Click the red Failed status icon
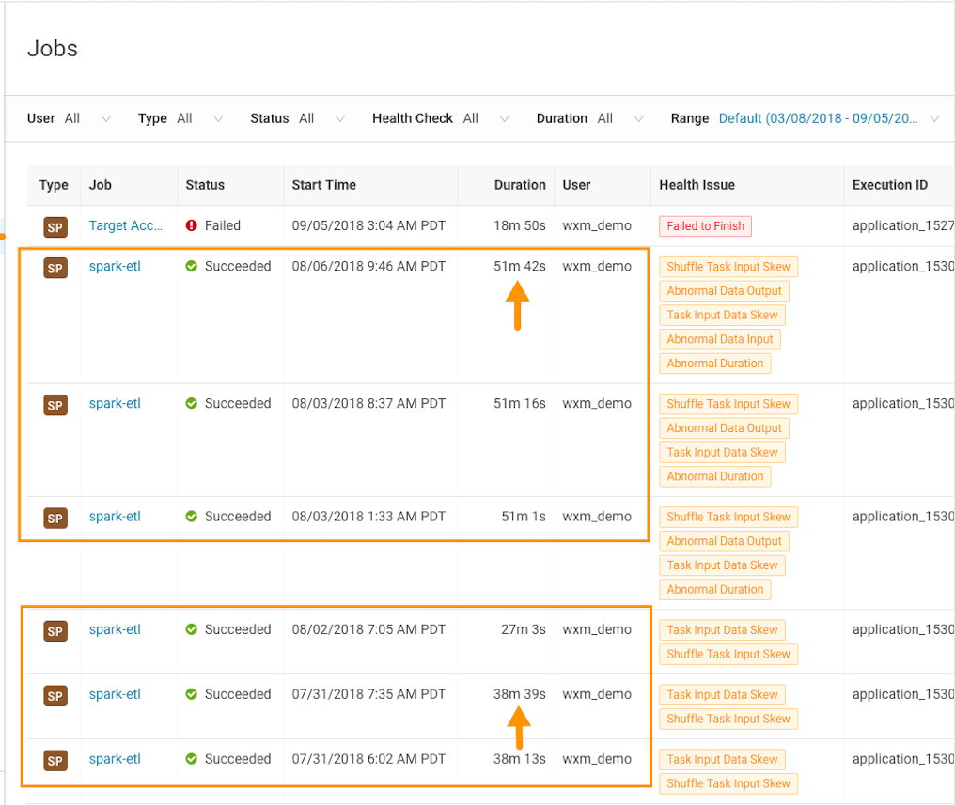This screenshot has width=955, height=805. [x=192, y=226]
